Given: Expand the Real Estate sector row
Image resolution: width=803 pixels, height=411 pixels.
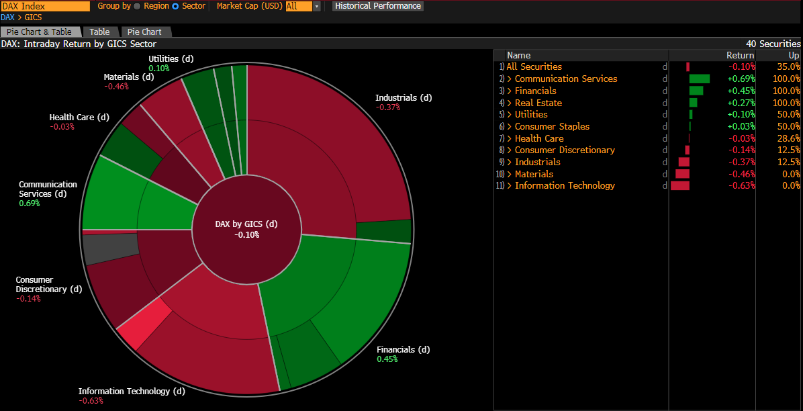Looking at the screenshot, I should pyautogui.click(x=510, y=103).
